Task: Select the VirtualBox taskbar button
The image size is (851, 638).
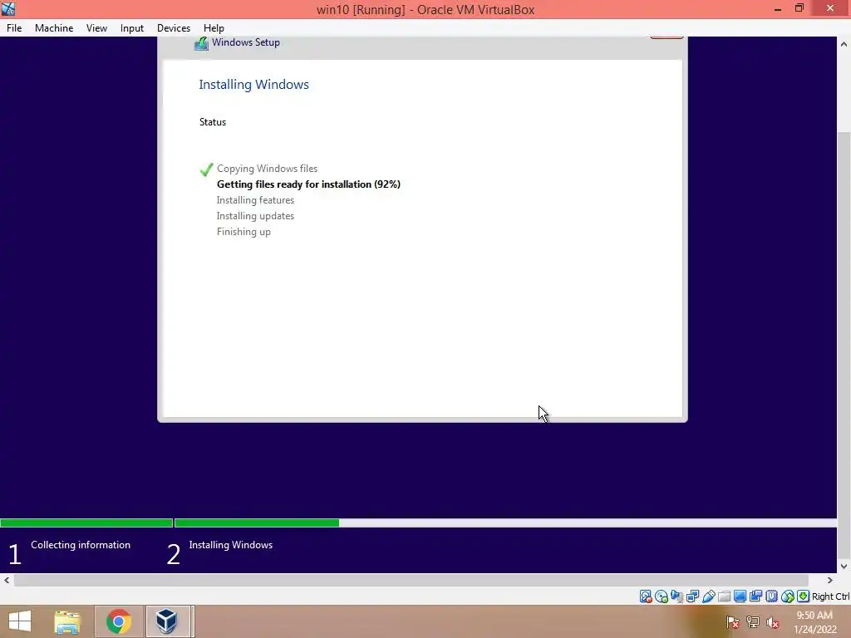Action: [x=168, y=621]
